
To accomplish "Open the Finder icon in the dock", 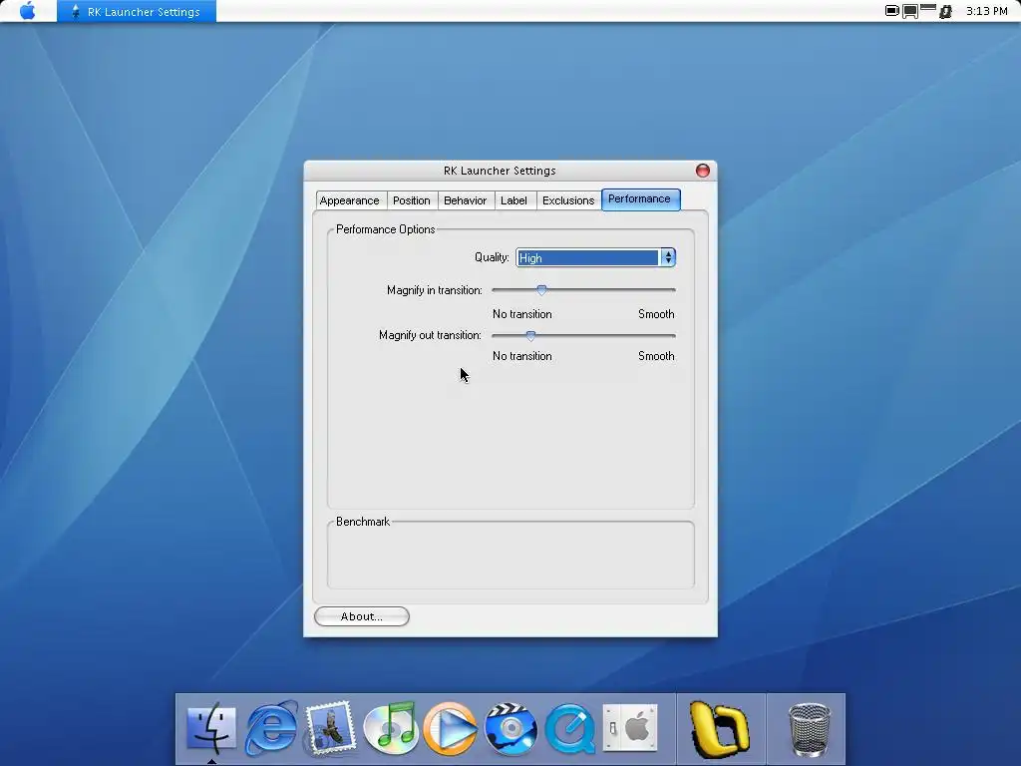I will 211,728.
